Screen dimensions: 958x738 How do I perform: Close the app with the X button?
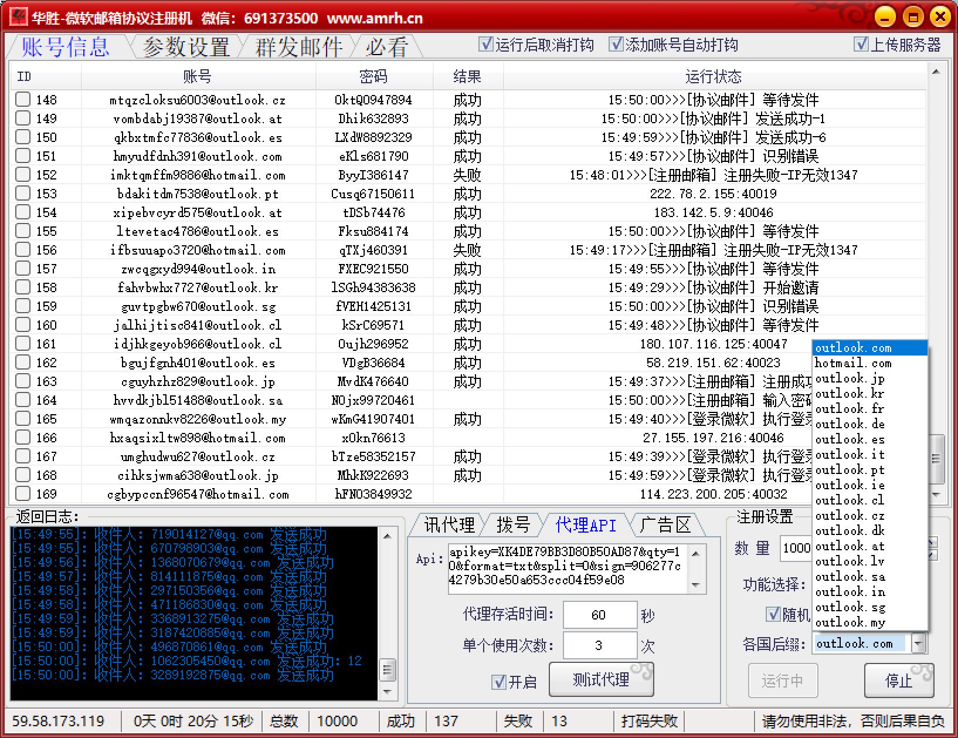click(x=941, y=17)
